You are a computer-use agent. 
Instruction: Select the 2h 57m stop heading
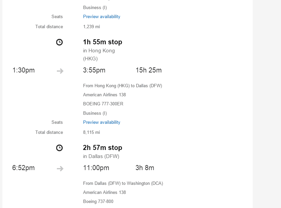coord(103,148)
